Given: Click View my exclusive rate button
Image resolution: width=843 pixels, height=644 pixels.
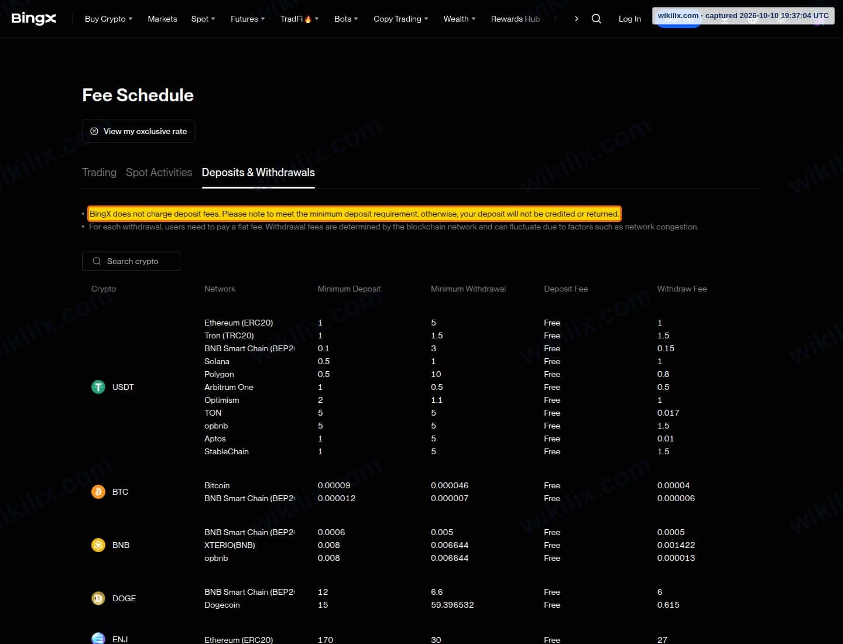Looking at the screenshot, I should pos(138,131).
